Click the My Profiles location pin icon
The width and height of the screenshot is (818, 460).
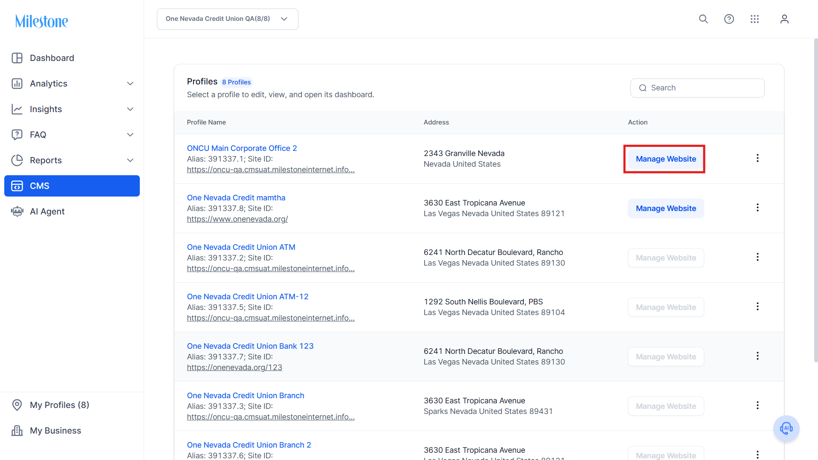(17, 405)
